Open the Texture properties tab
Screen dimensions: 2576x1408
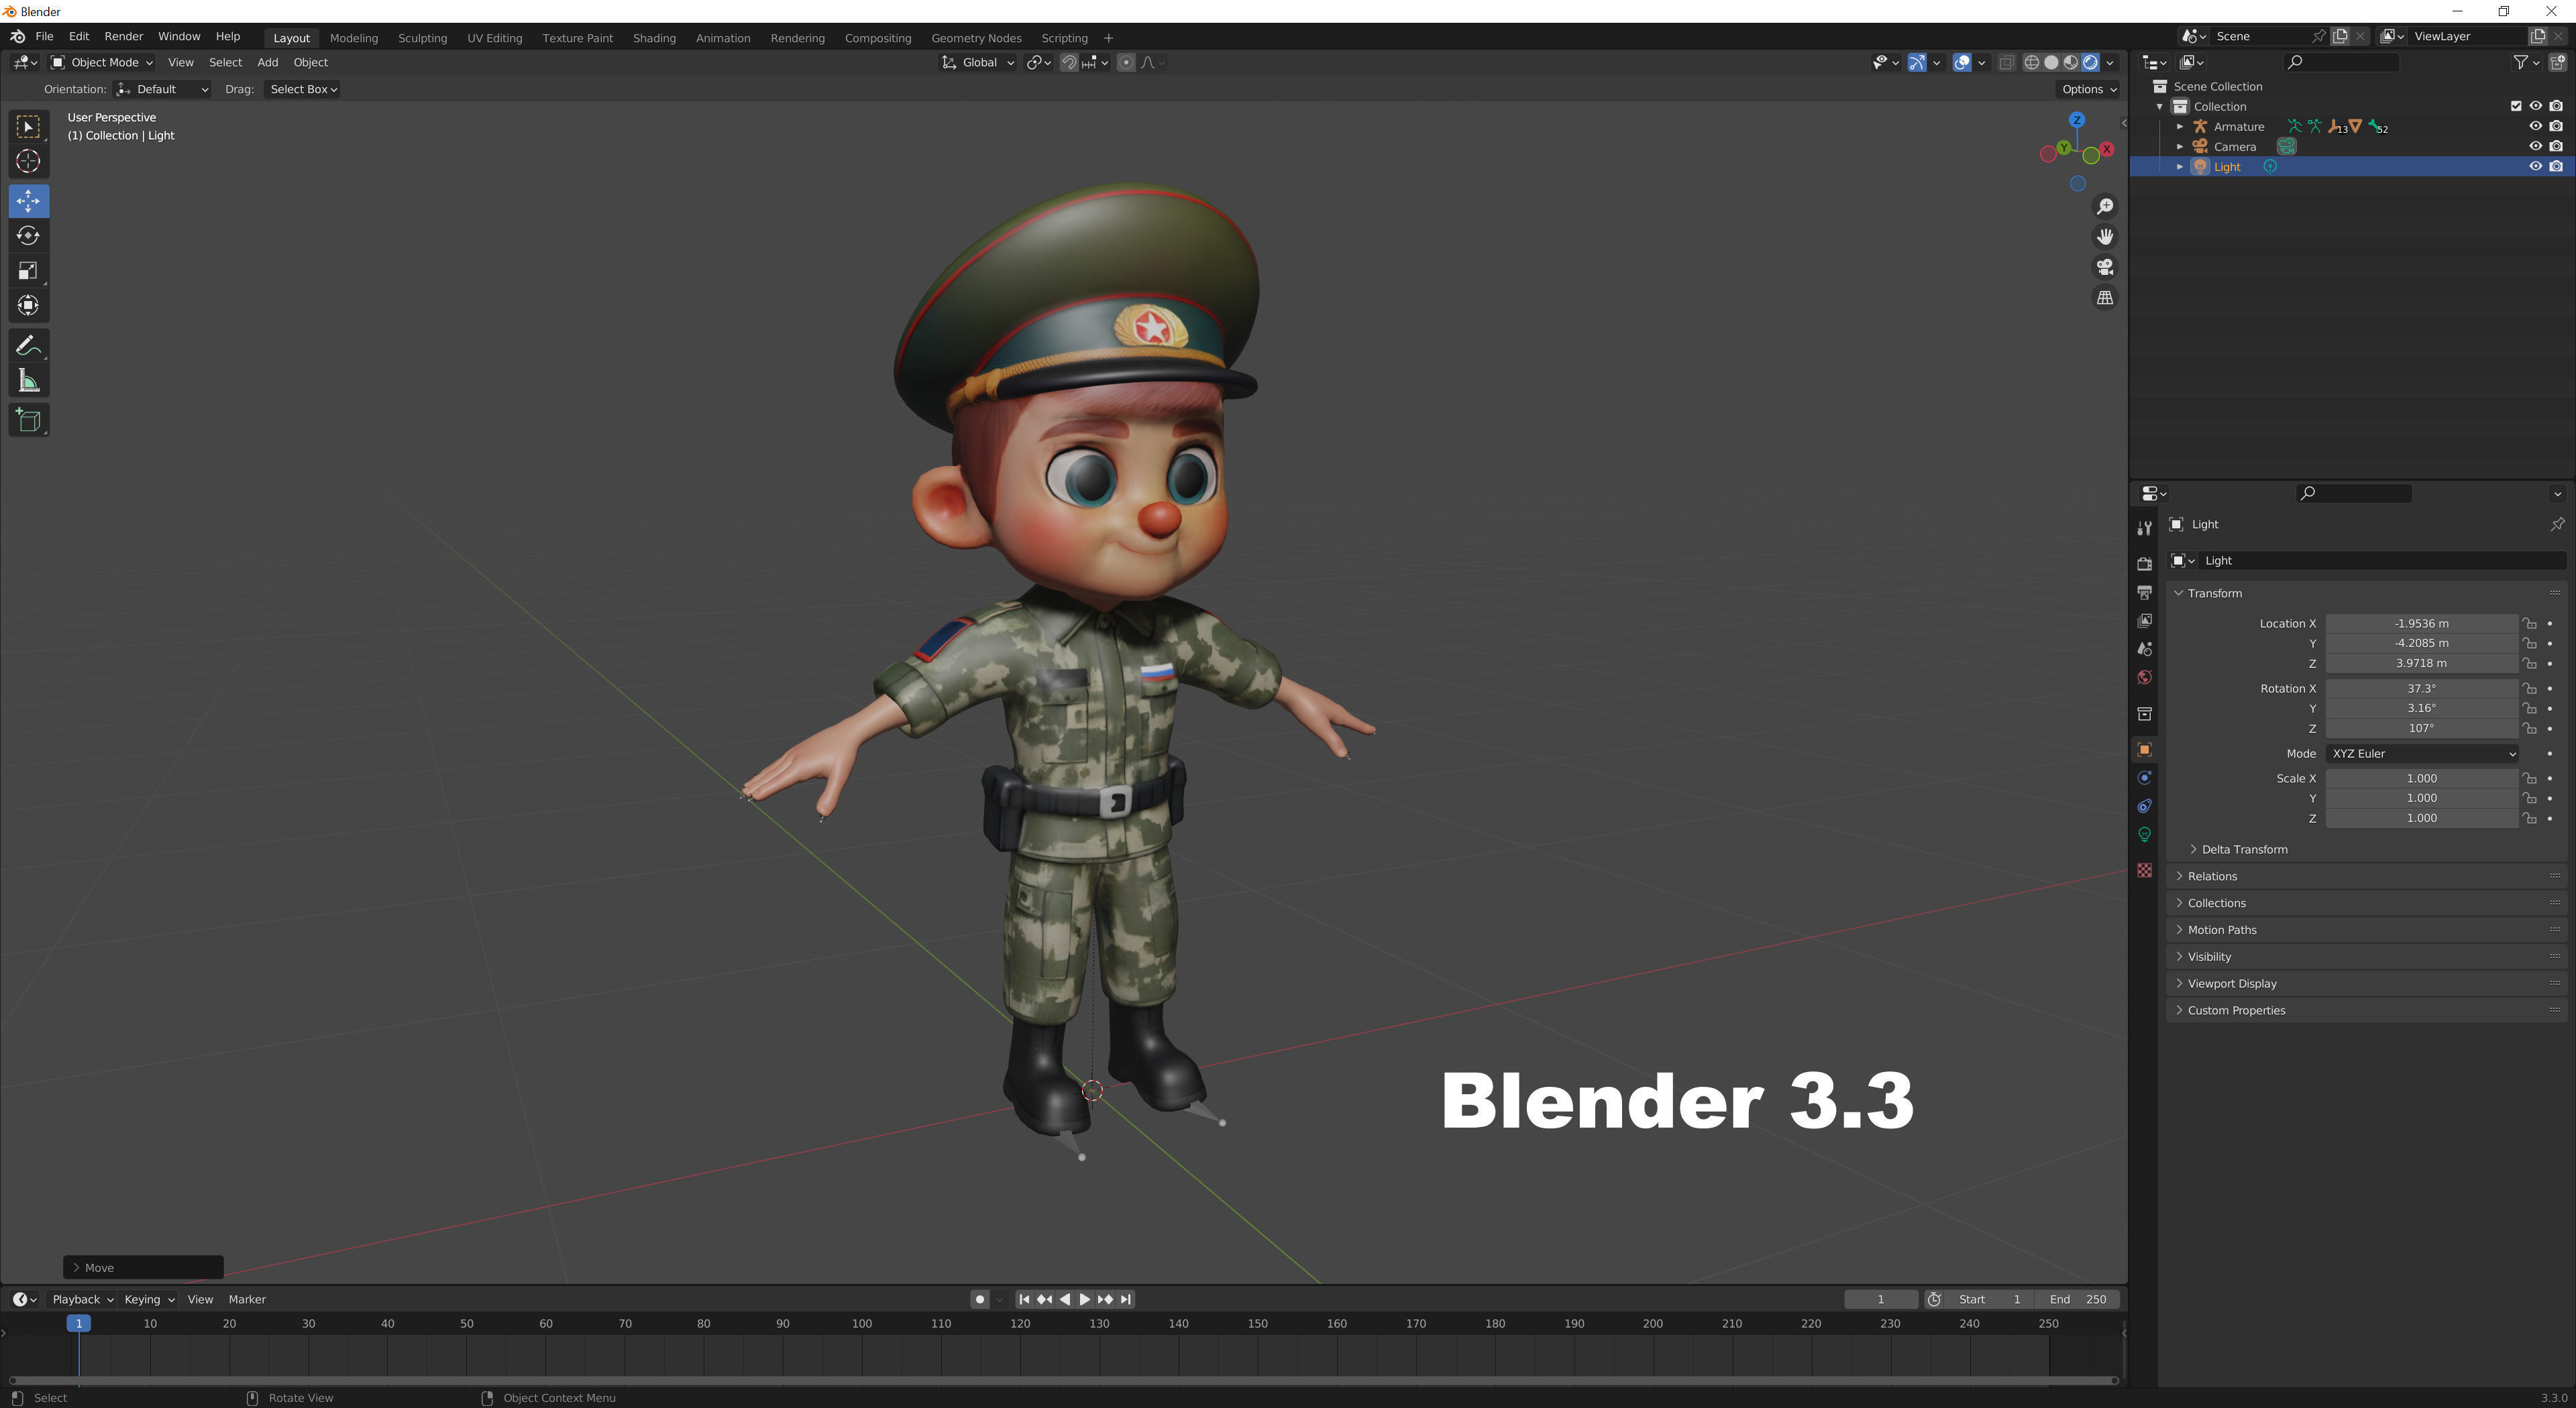tap(2144, 870)
